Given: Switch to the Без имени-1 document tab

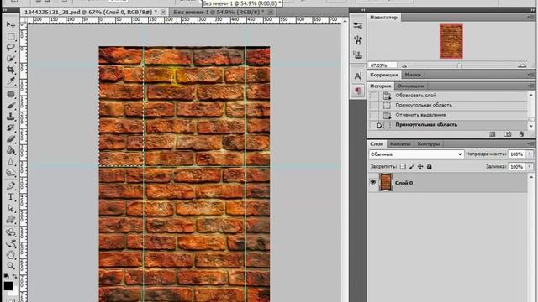Looking at the screenshot, I should pyautogui.click(x=218, y=12).
